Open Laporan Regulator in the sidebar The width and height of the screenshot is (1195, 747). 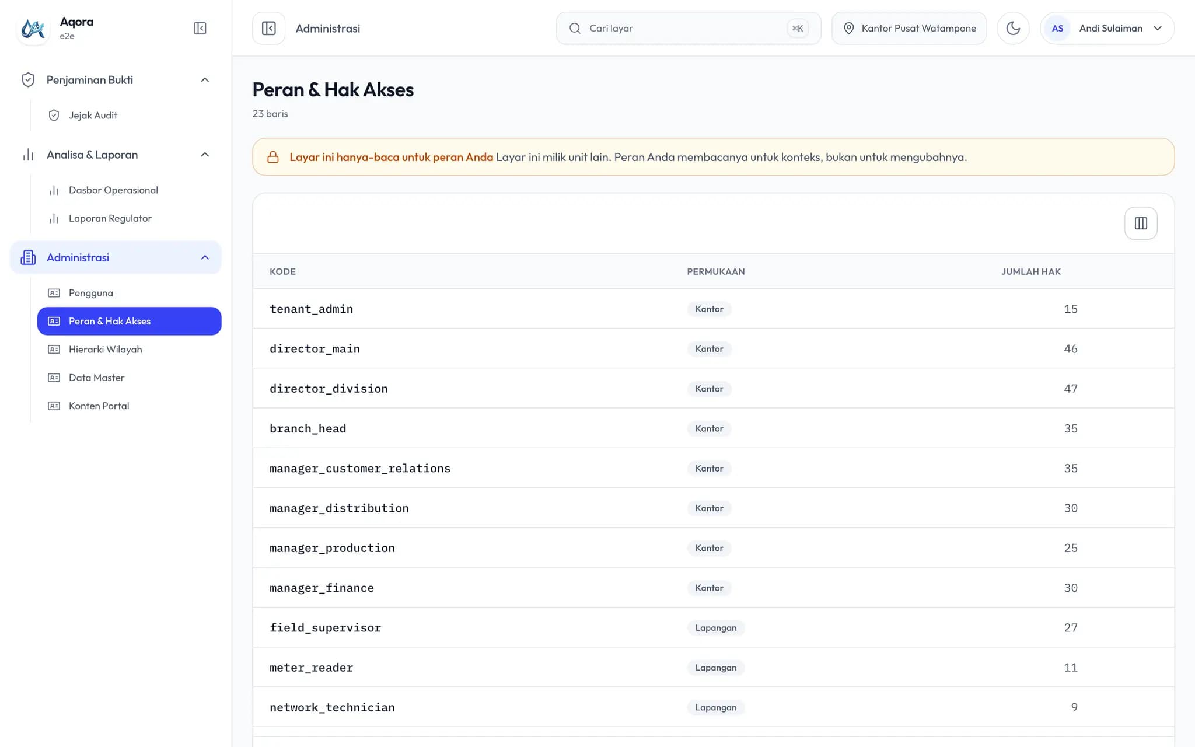pos(129,218)
